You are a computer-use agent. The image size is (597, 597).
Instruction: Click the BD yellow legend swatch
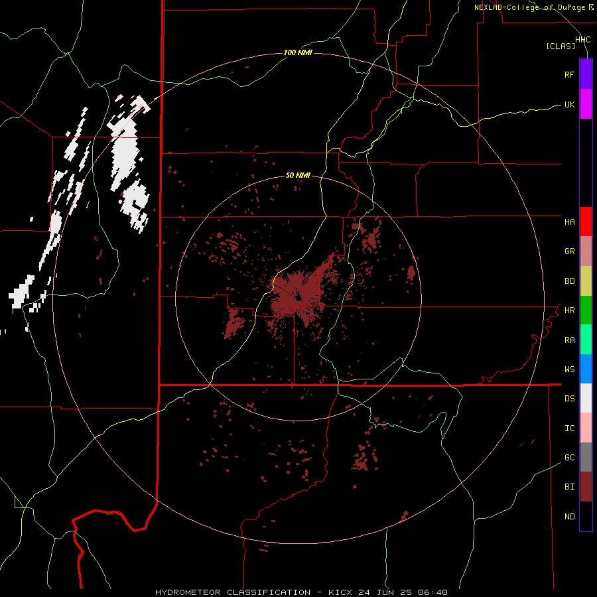(x=586, y=281)
